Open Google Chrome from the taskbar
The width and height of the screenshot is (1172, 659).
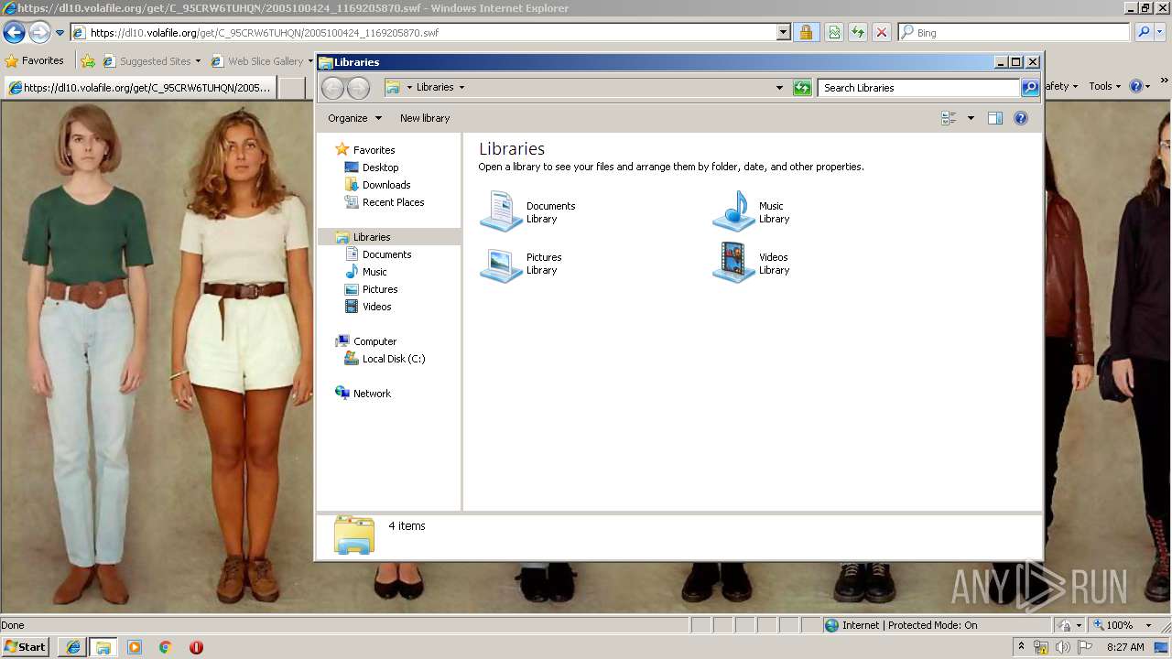[x=166, y=647]
